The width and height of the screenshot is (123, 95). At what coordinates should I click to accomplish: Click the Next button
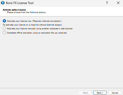pyautogui.click(x=100, y=93)
